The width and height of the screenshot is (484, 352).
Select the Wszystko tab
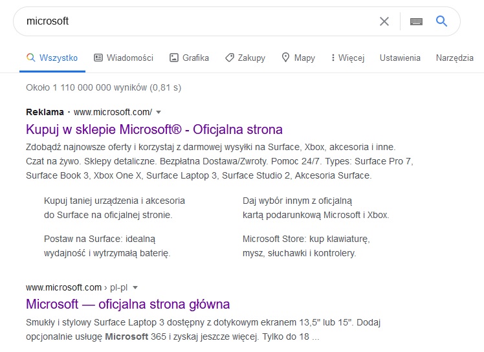pyautogui.click(x=52, y=58)
